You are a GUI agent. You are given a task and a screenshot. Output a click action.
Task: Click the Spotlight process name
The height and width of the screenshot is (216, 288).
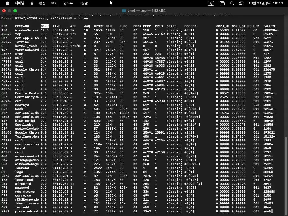click(24, 125)
